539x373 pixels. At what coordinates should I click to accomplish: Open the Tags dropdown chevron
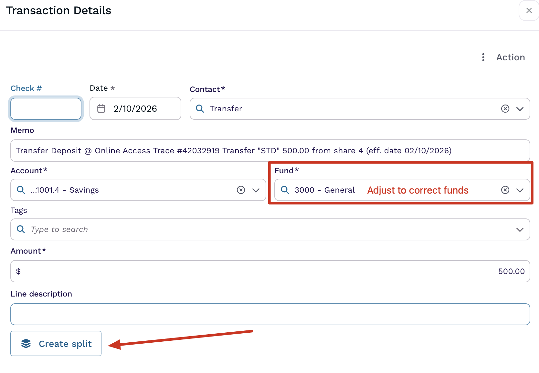[x=520, y=229]
